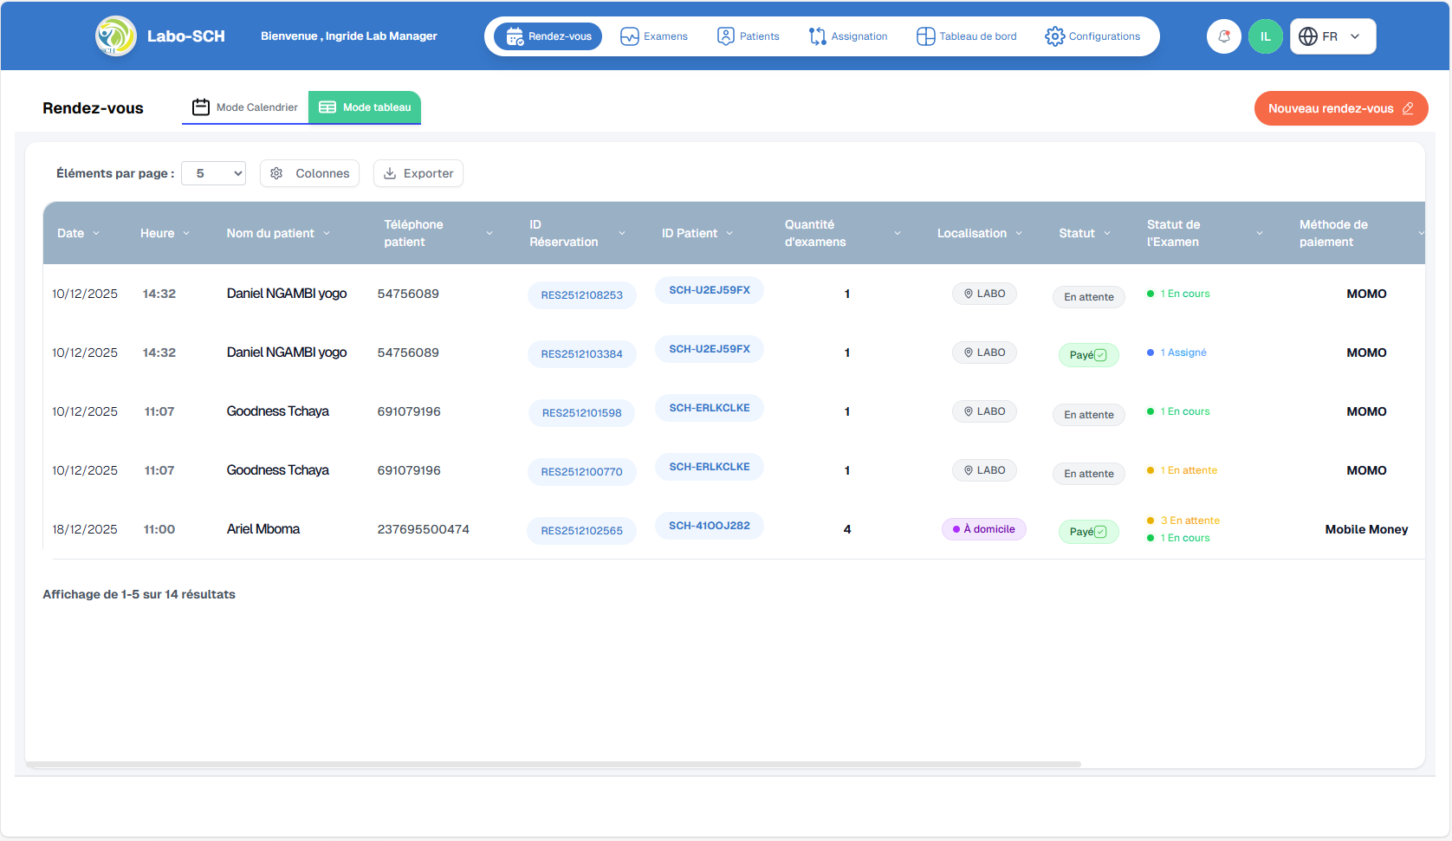Click the Labo-SCH logo icon

click(115, 36)
